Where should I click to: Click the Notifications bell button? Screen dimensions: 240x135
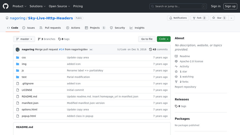tap(177, 18)
